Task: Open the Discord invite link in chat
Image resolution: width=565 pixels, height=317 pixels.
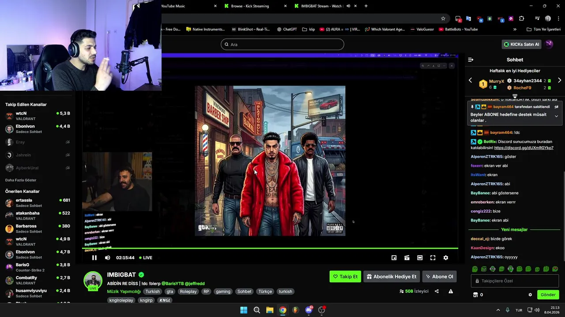Action: click(x=524, y=148)
